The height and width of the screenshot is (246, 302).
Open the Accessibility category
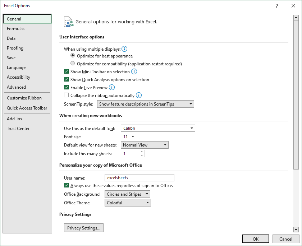click(27, 77)
